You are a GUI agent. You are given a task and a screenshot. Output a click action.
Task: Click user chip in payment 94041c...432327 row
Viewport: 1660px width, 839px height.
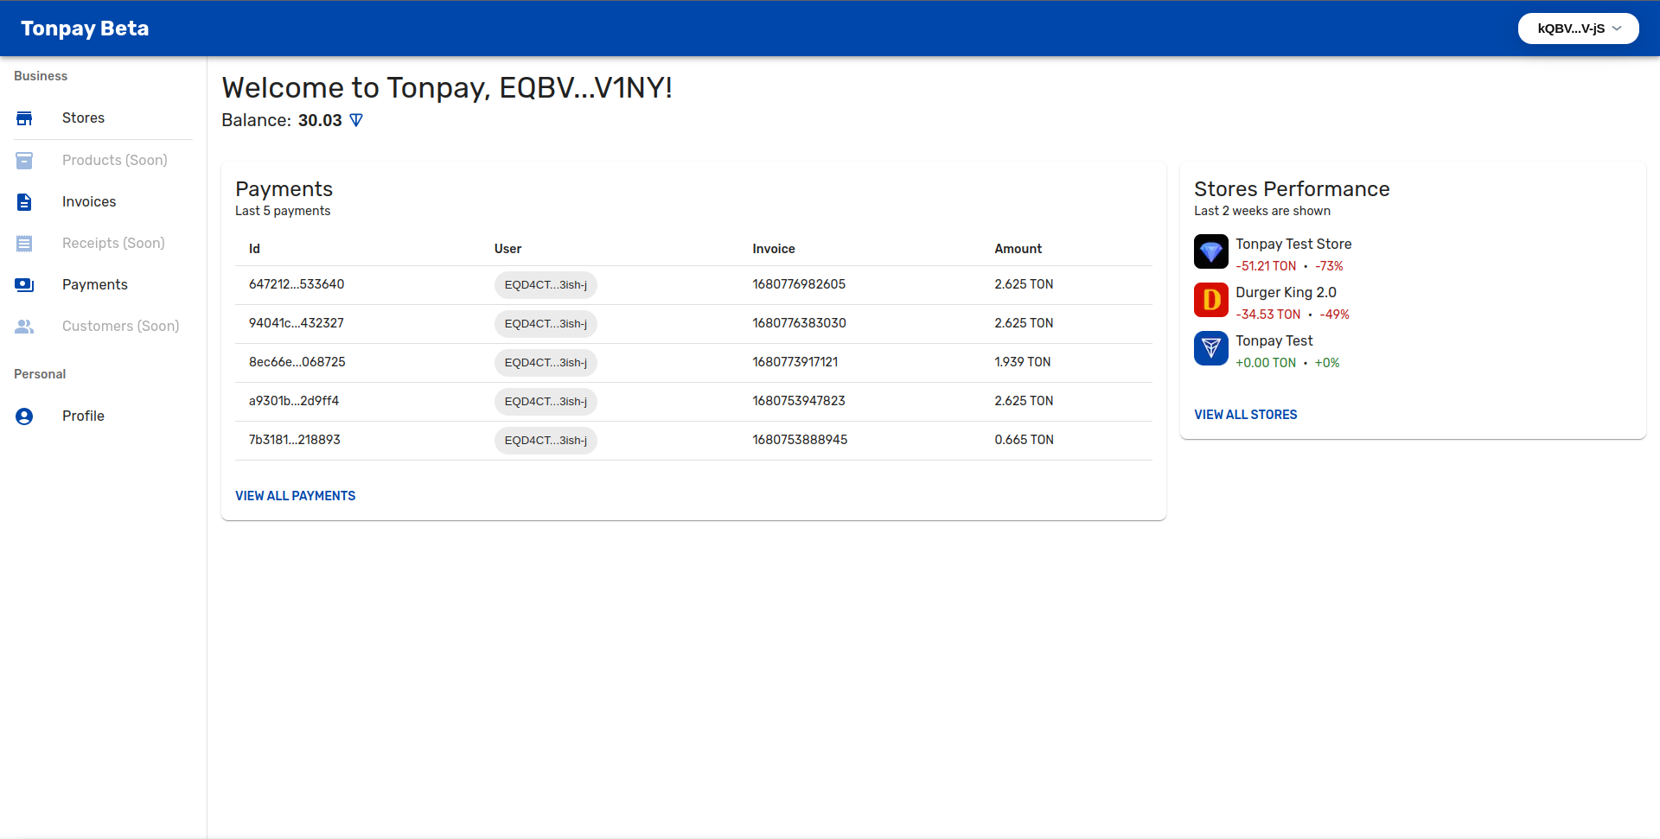coord(546,324)
